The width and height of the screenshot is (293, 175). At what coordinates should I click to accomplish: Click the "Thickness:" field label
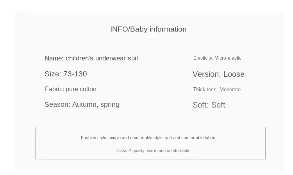(205, 90)
